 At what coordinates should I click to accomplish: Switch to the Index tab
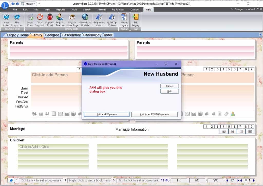coord(108,35)
